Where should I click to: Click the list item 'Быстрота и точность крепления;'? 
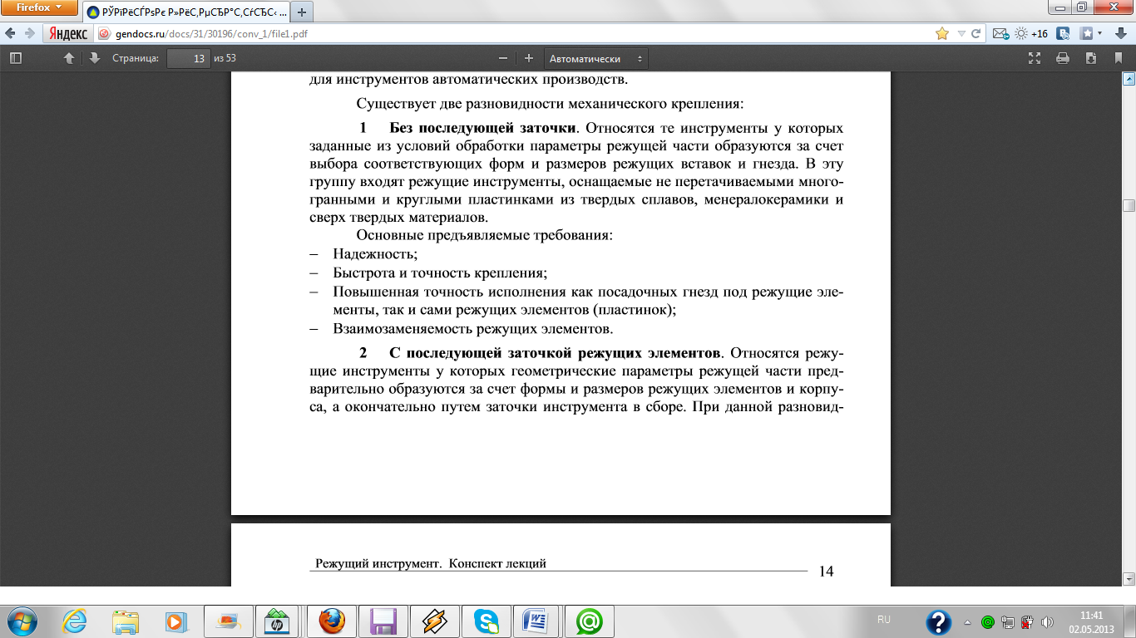click(440, 272)
